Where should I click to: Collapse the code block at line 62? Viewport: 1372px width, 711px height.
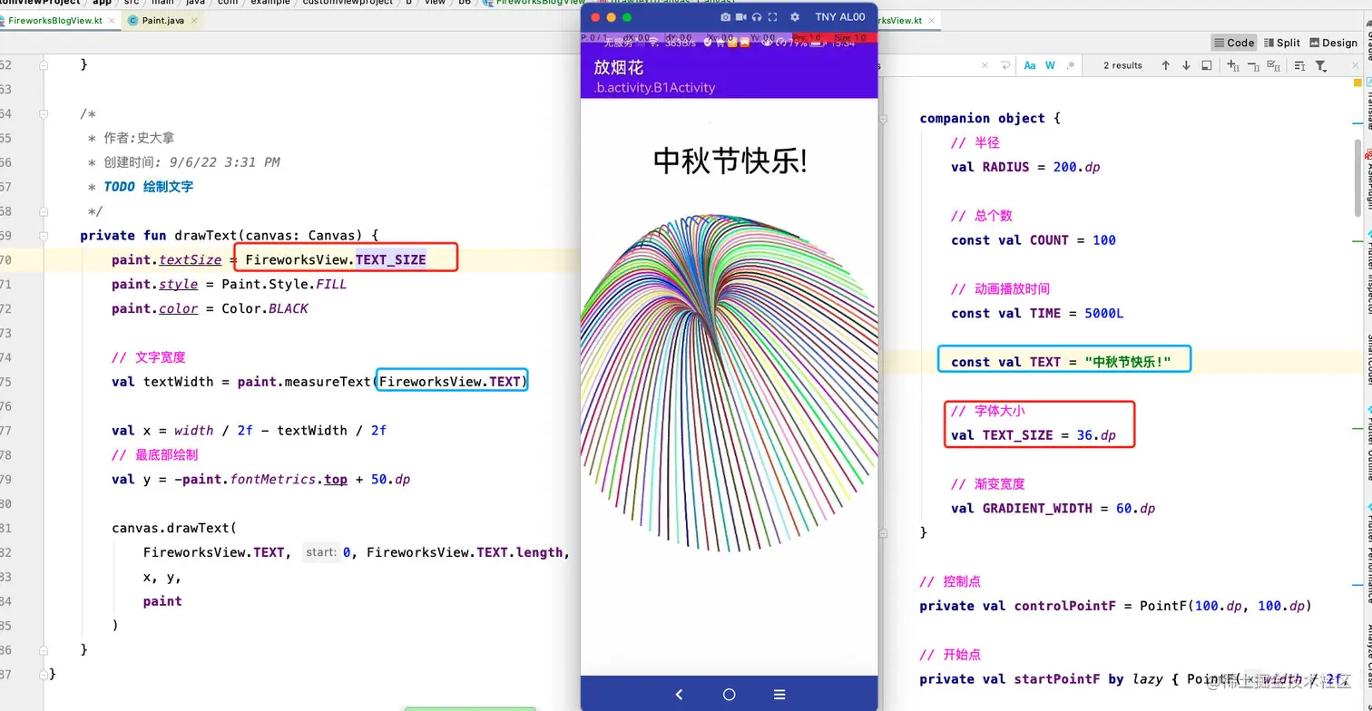[43, 65]
